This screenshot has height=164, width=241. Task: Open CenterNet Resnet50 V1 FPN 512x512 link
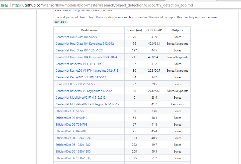[x=80, y=64]
